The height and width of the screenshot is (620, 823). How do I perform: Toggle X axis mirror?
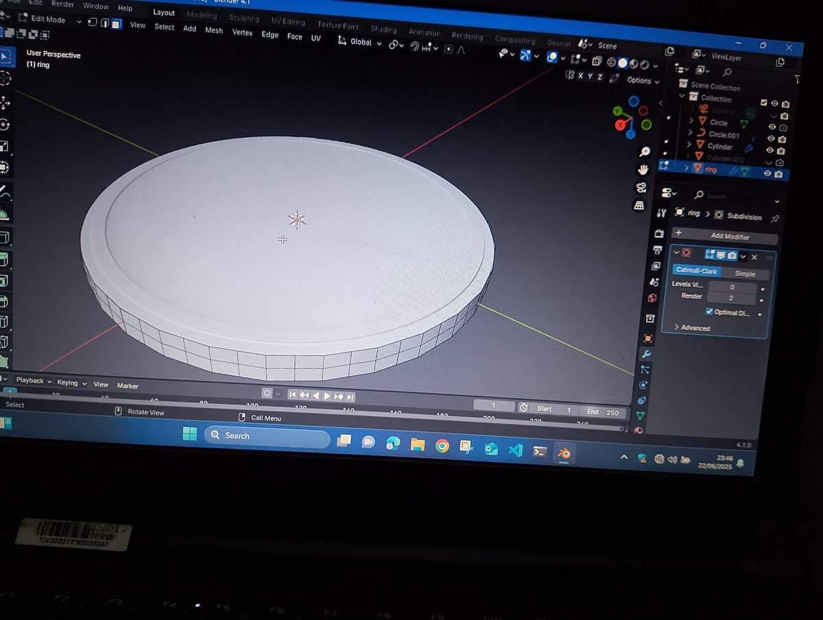point(580,74)
